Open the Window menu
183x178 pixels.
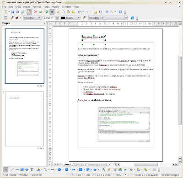66,7
